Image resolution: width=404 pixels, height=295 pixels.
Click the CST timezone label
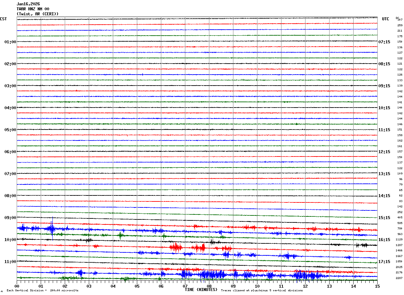pyautogui.click(x=3, y=19)
